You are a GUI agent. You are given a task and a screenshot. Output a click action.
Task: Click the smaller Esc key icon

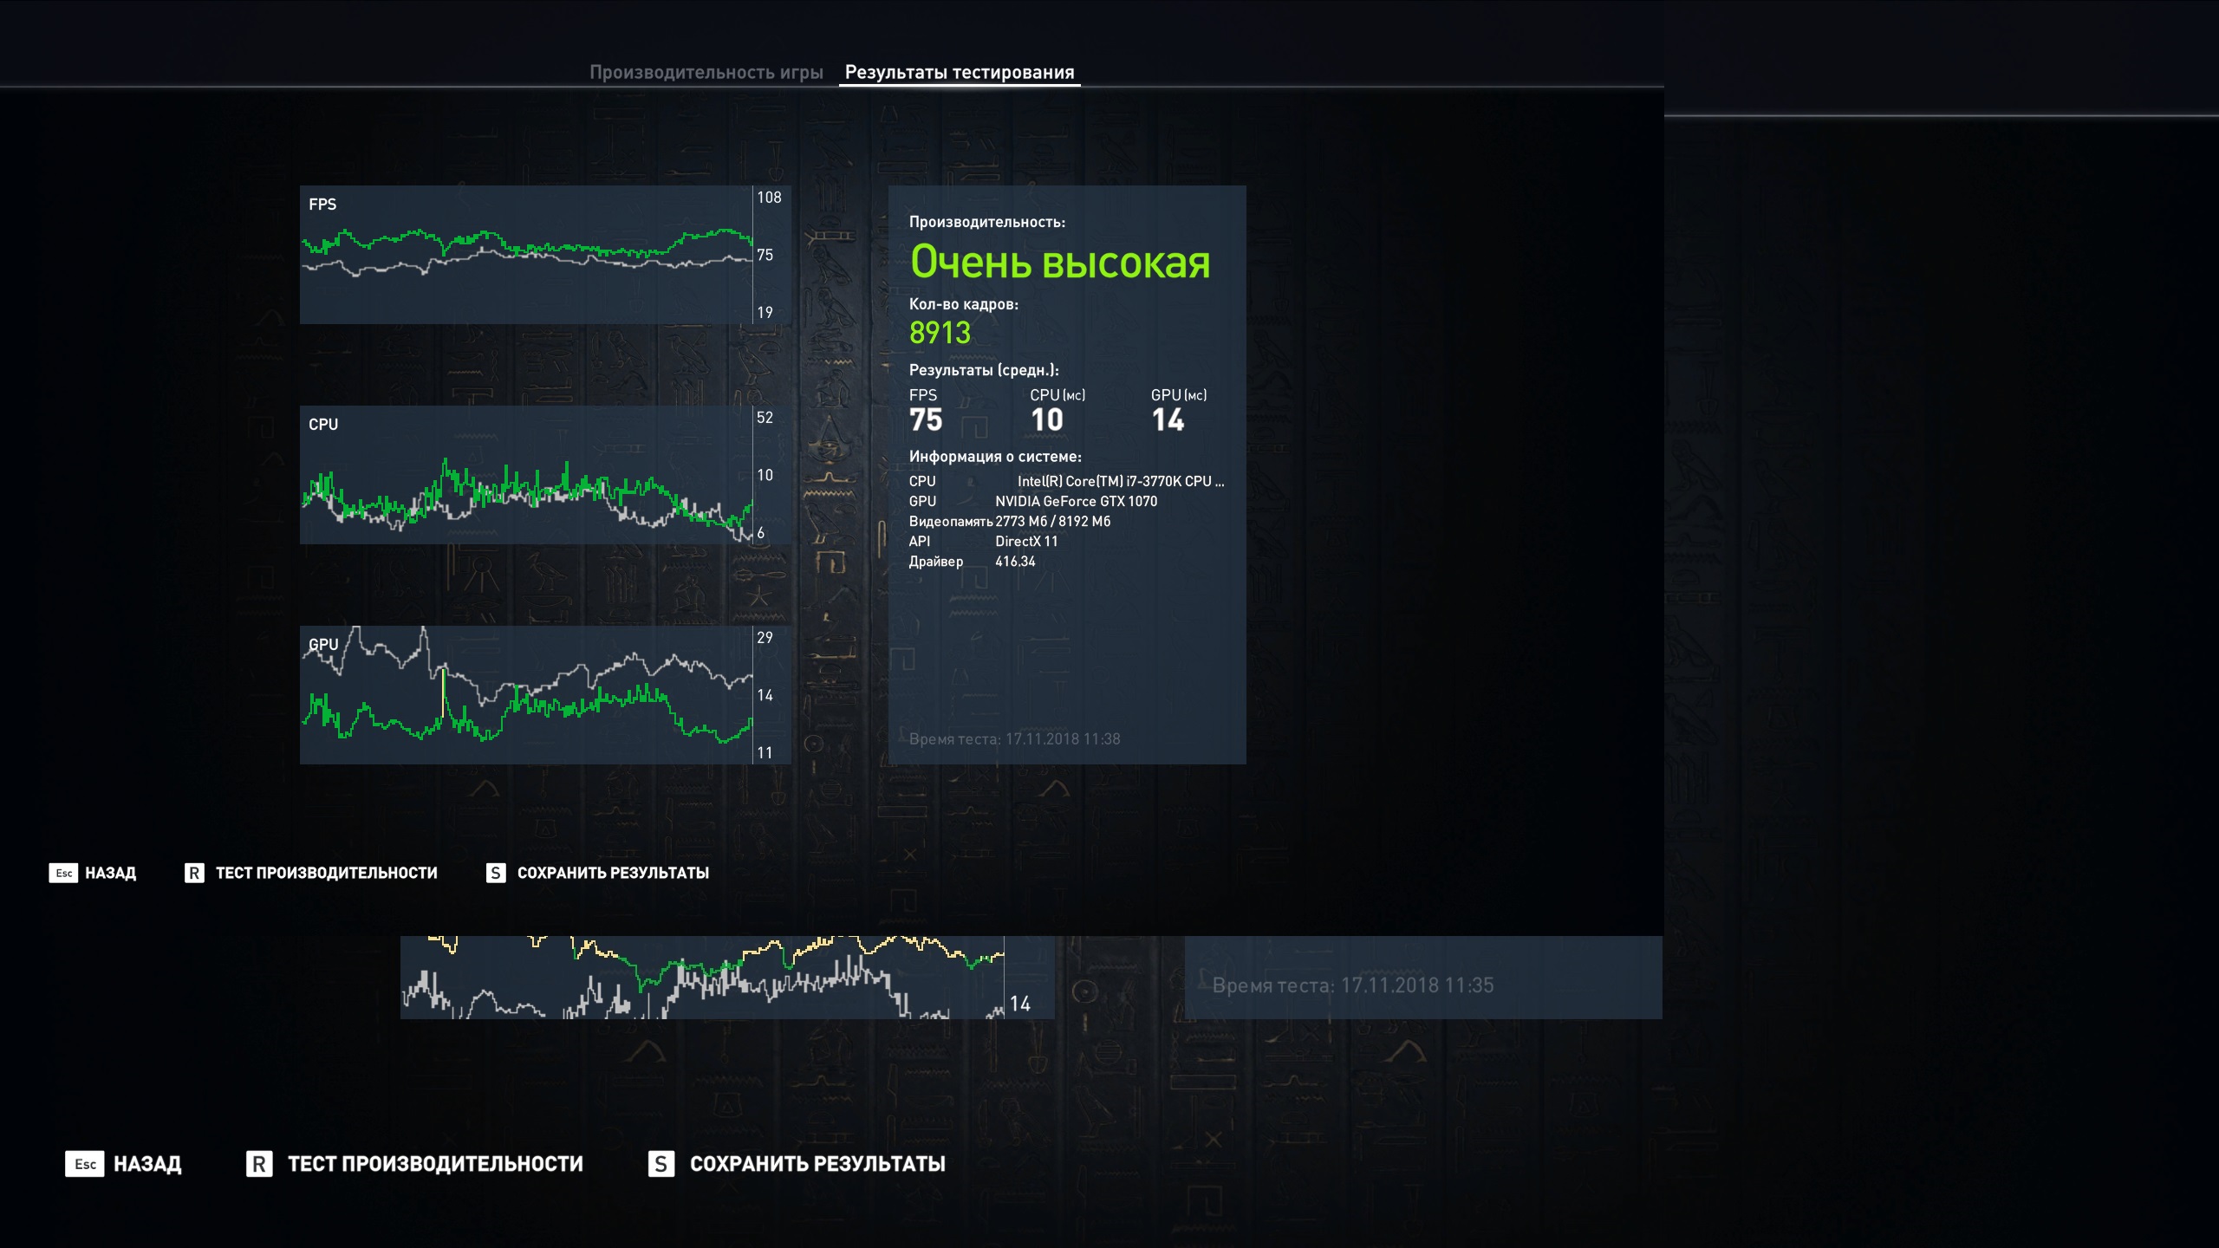coord(63,873)
